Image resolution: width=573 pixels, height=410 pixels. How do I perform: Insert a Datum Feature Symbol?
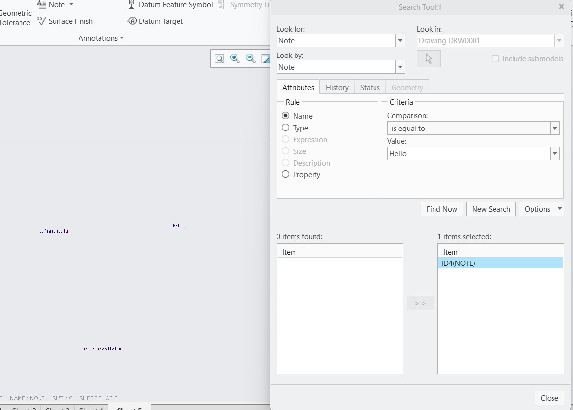[169, 5]
